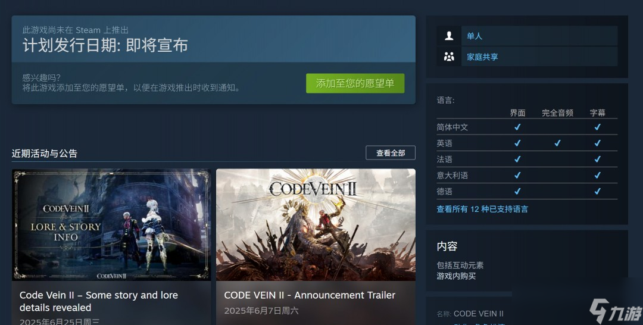Click the single-player person icon
Screen dimensions: 643x325
[449, 36]
